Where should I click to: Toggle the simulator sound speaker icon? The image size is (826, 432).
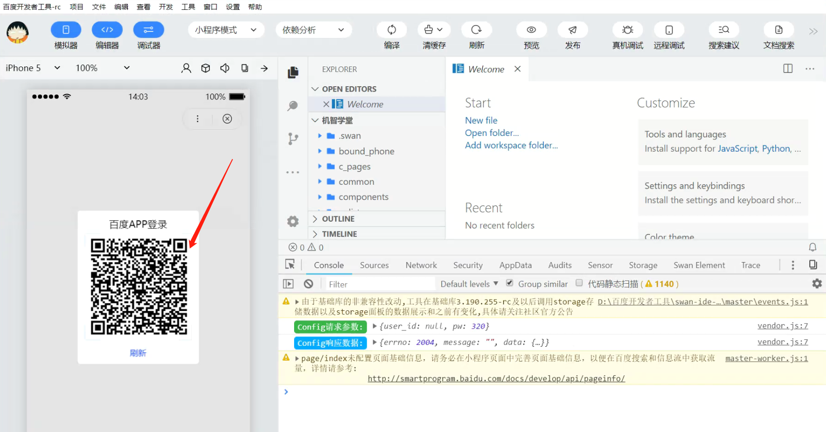[x=225, y=68]
